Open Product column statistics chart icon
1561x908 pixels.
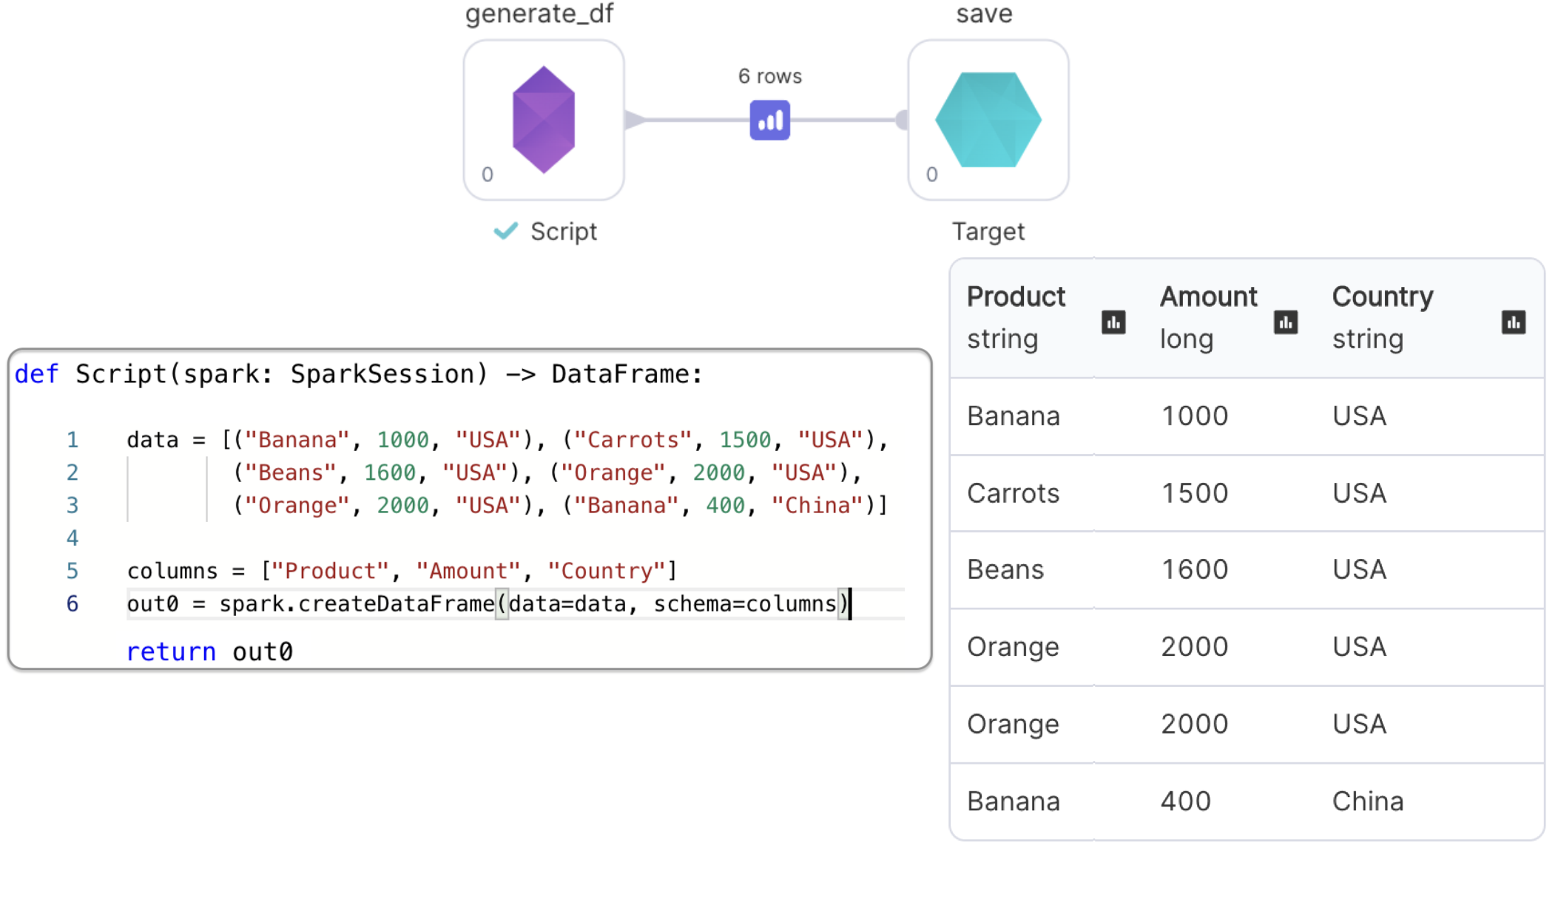tap(1113, 322)
